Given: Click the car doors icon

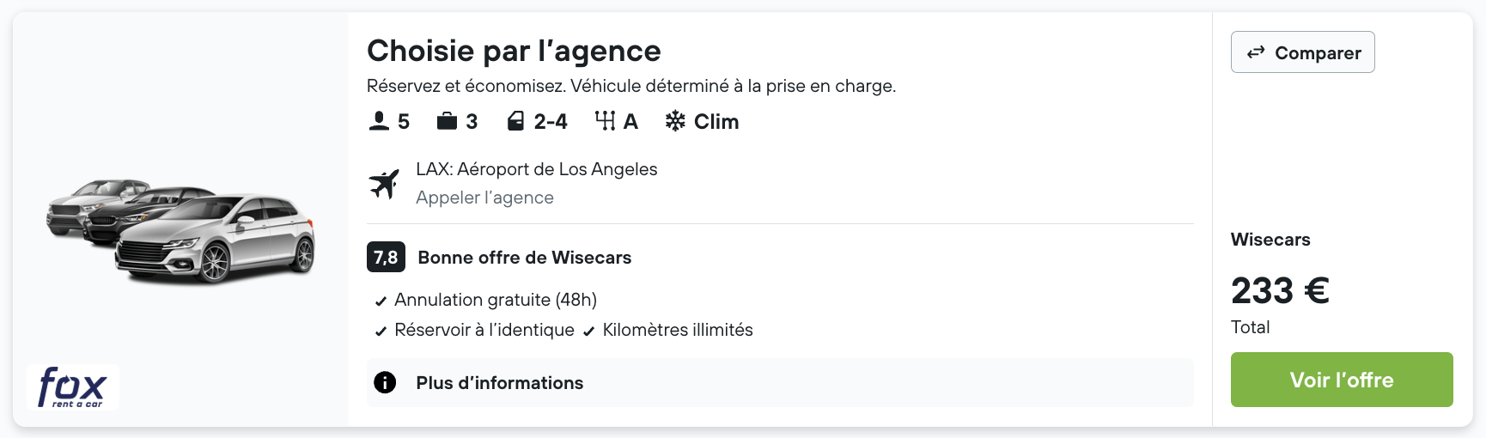Looking at the screenshot, I should coord(515,121).
